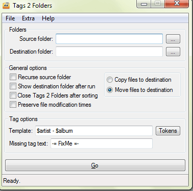
Task: Browse for the destination folder
Action: coord(173,52)
